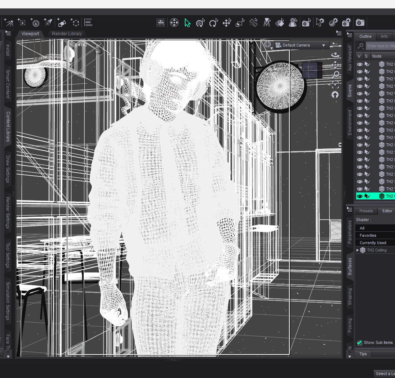Click the pan camera control in the viewport
Screen dimensions: 395x378
(x=335, y=65)
